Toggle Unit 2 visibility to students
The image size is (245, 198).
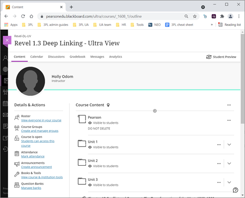[x=90, y=166]
